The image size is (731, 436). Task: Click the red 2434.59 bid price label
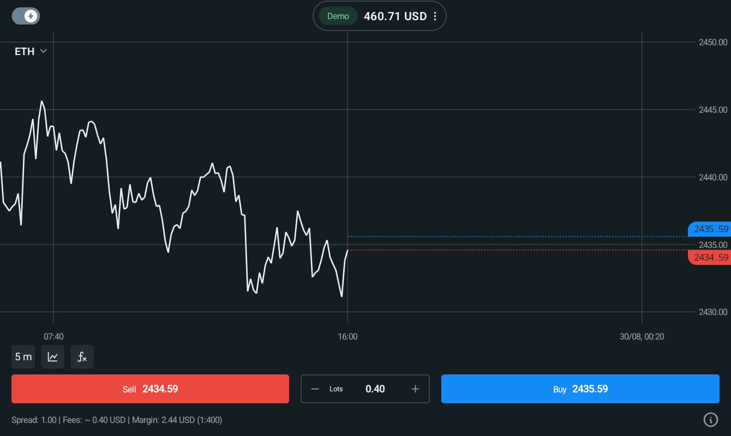point(710,257)
